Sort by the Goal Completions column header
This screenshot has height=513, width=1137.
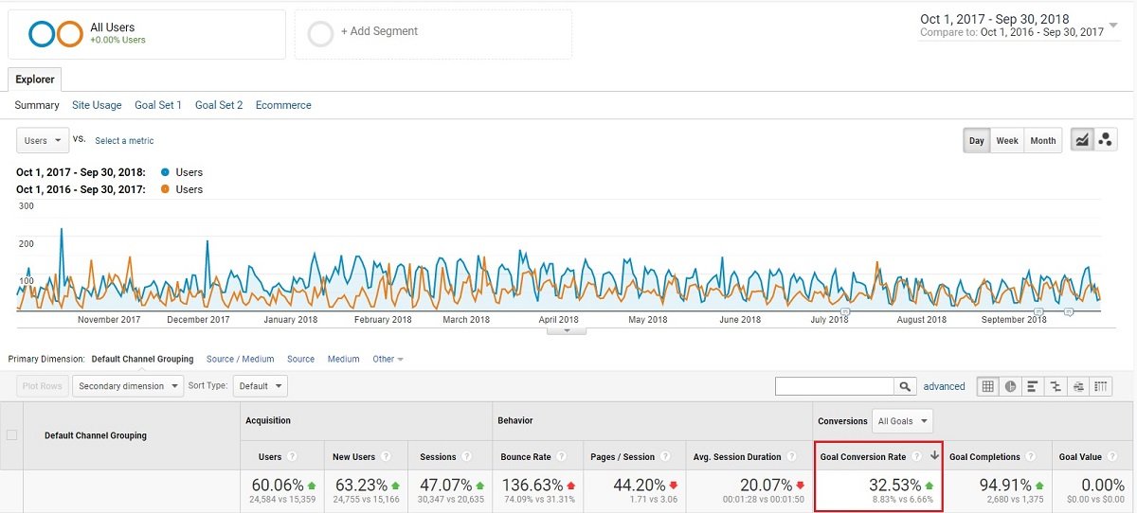pyautogui.click(x=984, y=457)
